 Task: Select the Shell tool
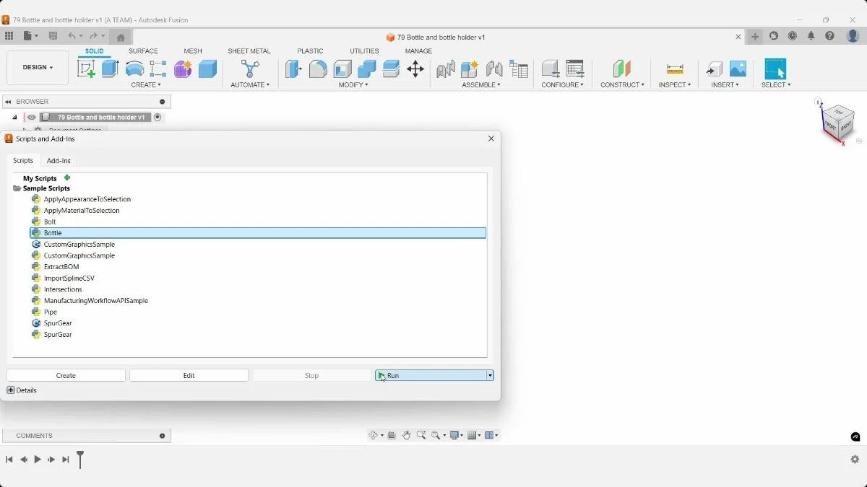pyautogui.click(x=342, y=69)
